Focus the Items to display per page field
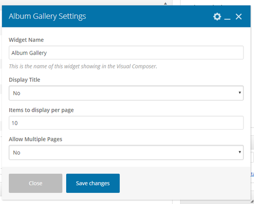The image size is (254, 204). point(126,123)
